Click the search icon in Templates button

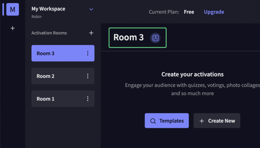tap(153, 121)
